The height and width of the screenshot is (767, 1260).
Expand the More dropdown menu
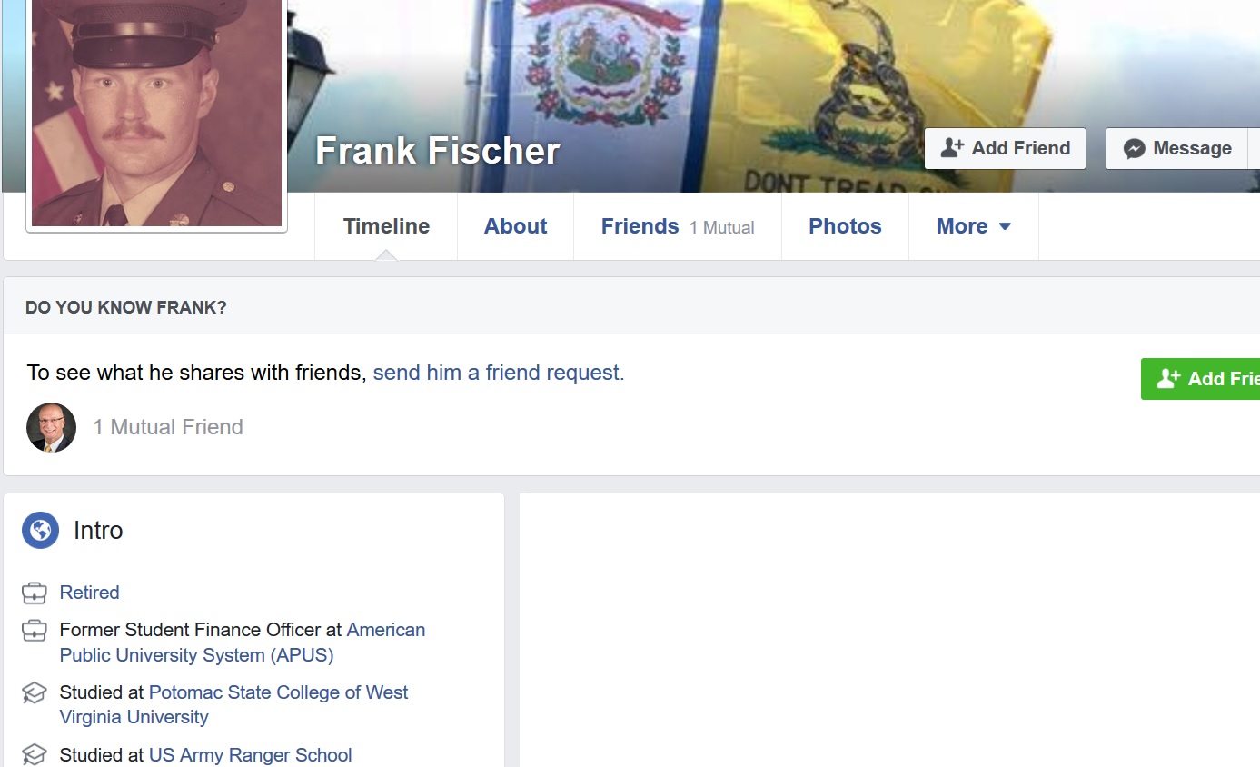click(x=974, y=226)
